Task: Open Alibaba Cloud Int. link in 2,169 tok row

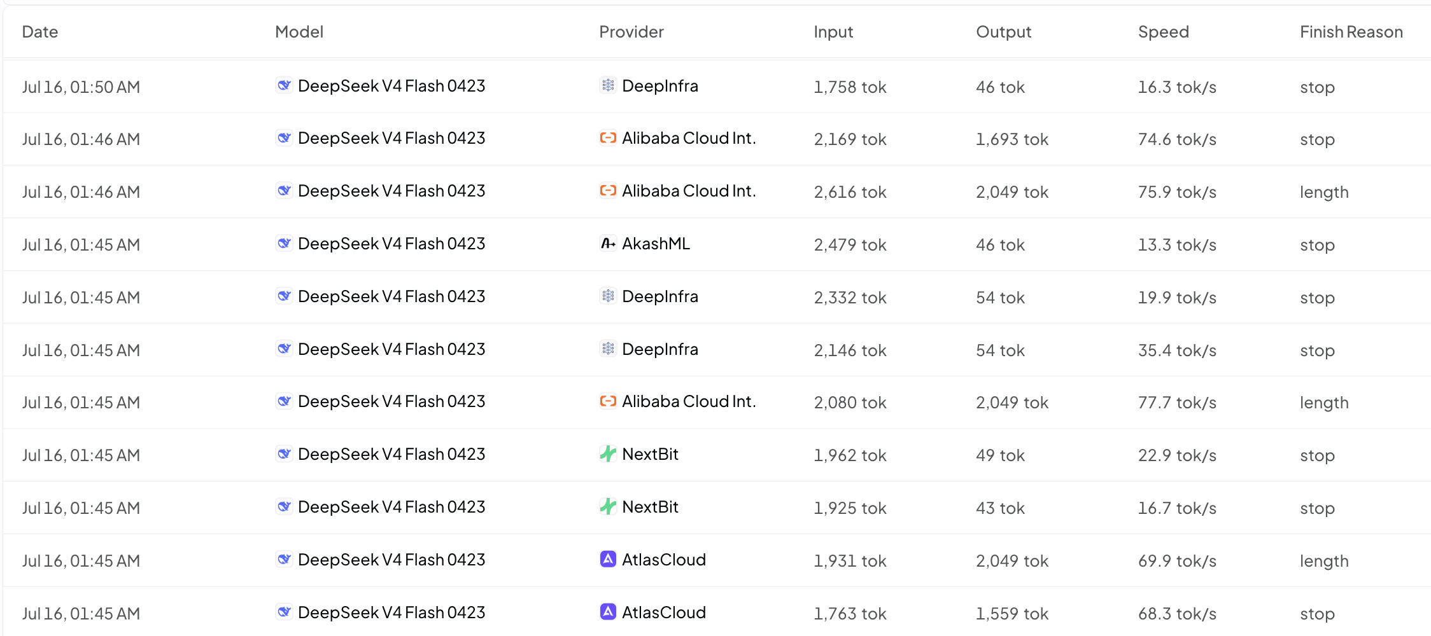Action: pos(689,138)
